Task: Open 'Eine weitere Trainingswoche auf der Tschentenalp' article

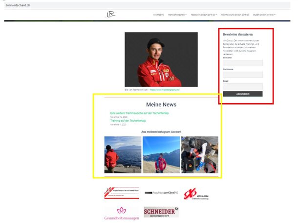Action: (x=139, y=113)
